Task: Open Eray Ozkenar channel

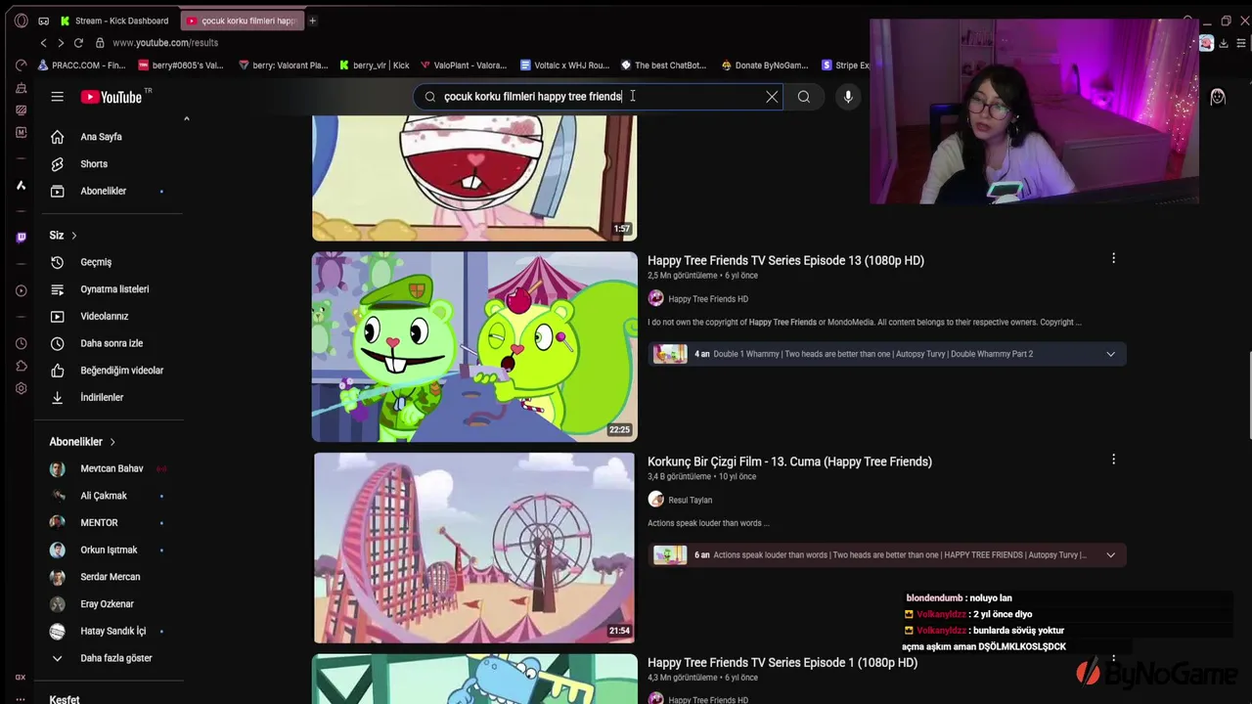Action: [x=108, y=604]
